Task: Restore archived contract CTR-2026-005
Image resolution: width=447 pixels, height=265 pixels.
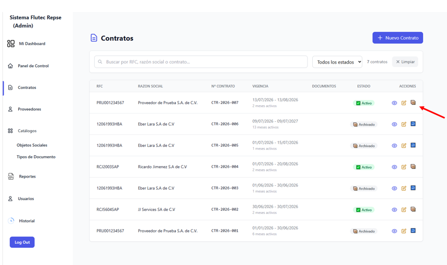Action: [x=413, y=145]
